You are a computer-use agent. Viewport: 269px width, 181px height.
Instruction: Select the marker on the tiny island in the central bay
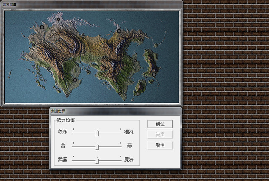tap(88, 72)
